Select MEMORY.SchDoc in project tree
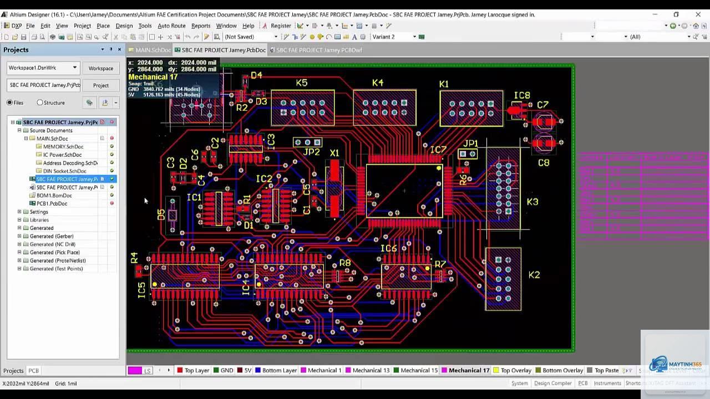710x399 pixels. pos(63,147)
